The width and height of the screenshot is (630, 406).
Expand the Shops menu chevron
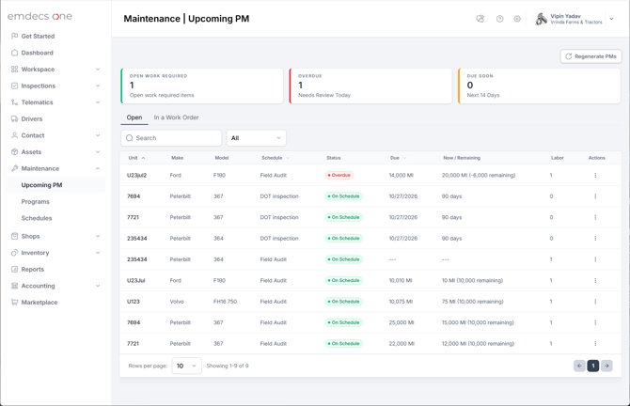click(x=98, y=236)
